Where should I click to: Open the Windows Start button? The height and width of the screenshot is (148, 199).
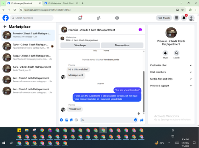pyautogui.click(x=4, y=143)
